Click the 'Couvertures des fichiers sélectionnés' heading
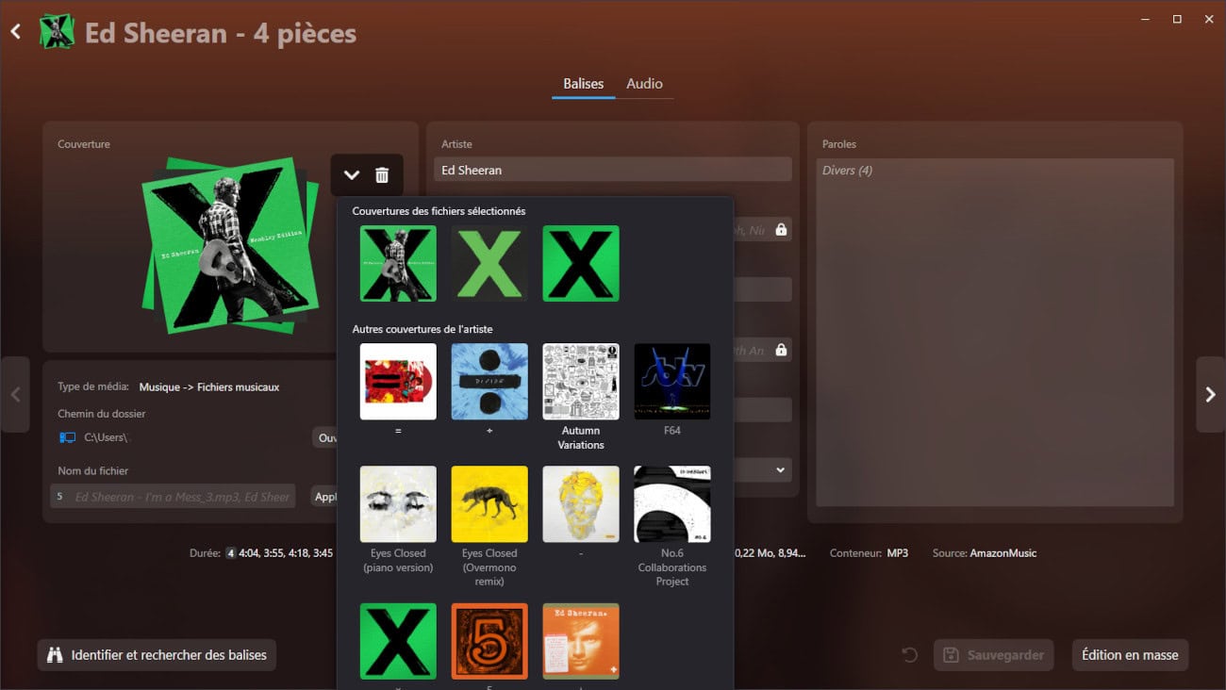 (x=439, y=211)
